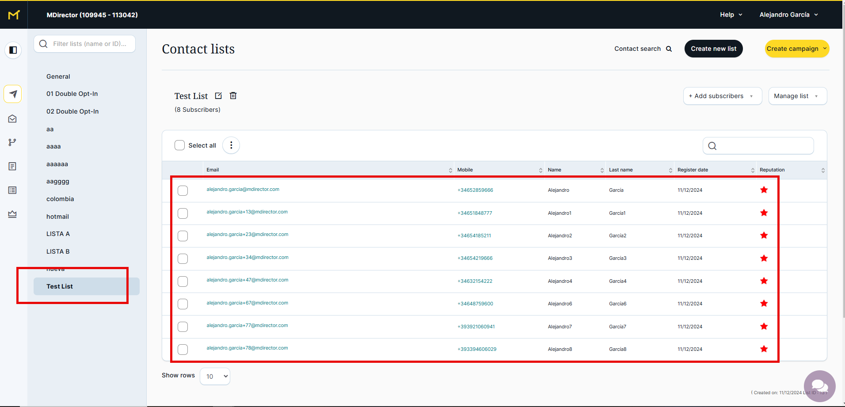Select LISTA A in the lists sidebar
845x407 pixels.
pos(58,234)
